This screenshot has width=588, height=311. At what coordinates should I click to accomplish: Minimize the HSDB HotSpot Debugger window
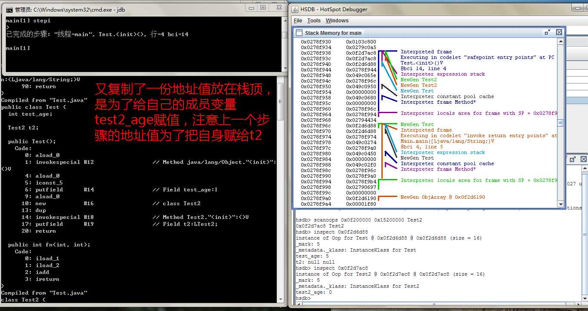point(578,7)
